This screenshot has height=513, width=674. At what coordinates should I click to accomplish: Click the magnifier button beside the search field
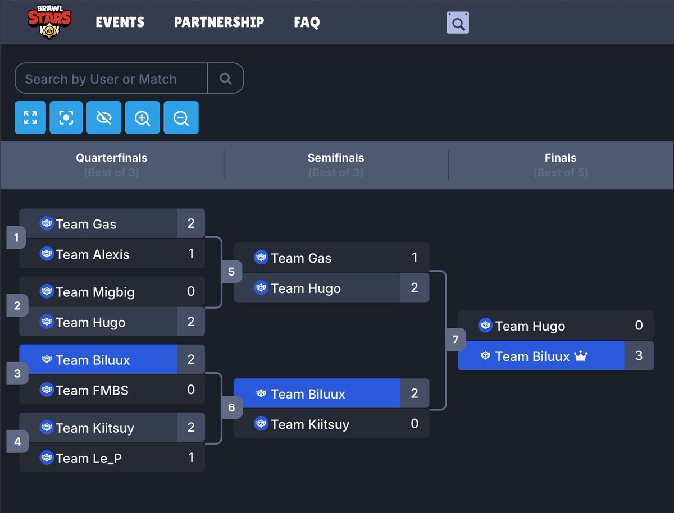(226, 79)
